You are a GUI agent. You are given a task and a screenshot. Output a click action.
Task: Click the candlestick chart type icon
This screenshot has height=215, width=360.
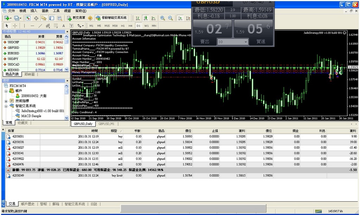[x=145, y=18]
